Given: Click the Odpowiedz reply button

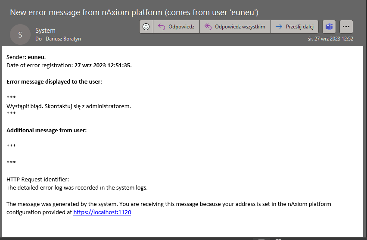Looking at the screenshot, I should [x=176, y=27].
